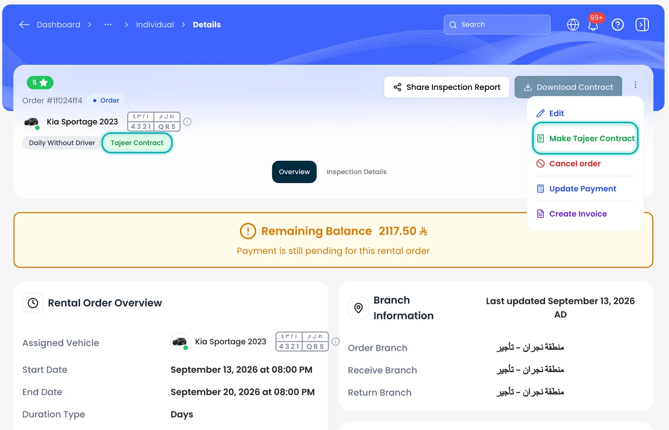Click the Duration Type value Days
669x430 pixels.
pyautogui.click(x=182, y=414)
